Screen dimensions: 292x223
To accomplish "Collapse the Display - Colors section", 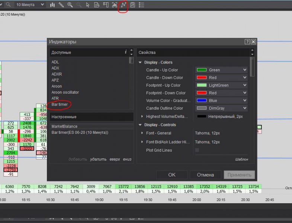I will [x=140, y=62].
